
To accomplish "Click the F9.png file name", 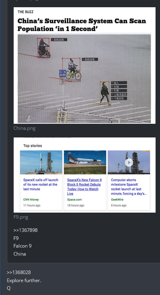I will [21, 217].
